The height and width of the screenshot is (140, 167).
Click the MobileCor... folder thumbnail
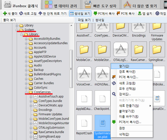(x=84, y=50)
